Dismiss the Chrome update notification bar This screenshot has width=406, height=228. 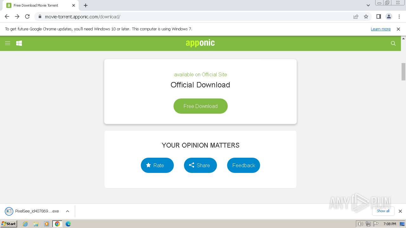click(x=398, y=29)
